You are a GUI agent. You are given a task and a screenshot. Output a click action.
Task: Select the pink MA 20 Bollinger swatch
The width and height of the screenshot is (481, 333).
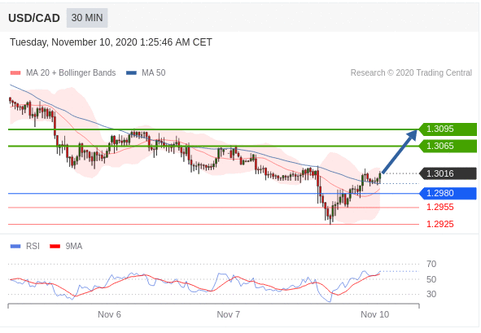click(x=15, y=73)
